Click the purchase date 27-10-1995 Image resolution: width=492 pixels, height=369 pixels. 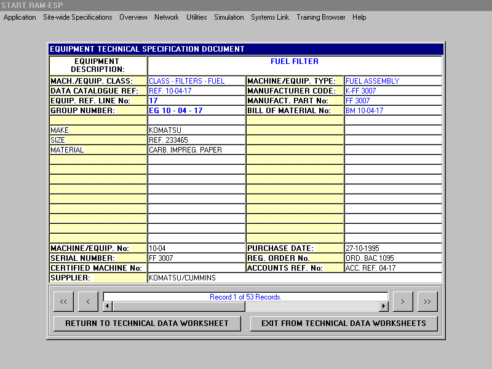tap(393, 248)
